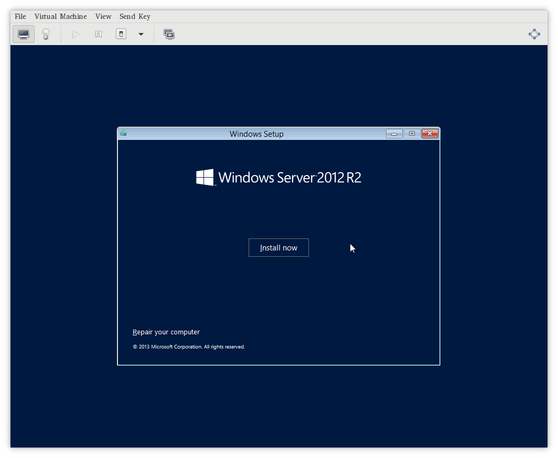Click the Windows Setup title bar icon
Viewport: 558px width, 458px height.
point(123,133)
